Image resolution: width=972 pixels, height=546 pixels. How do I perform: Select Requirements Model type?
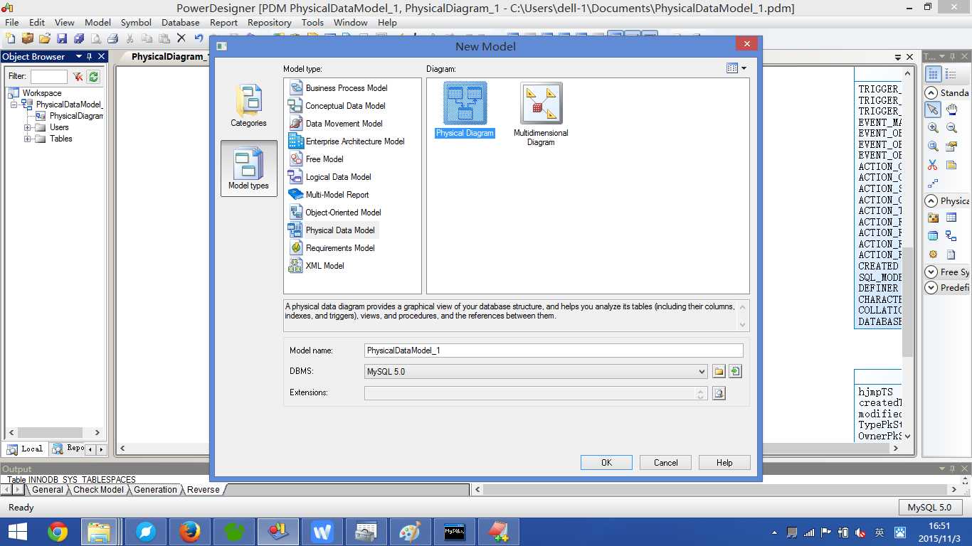click(x=332, y=248)
